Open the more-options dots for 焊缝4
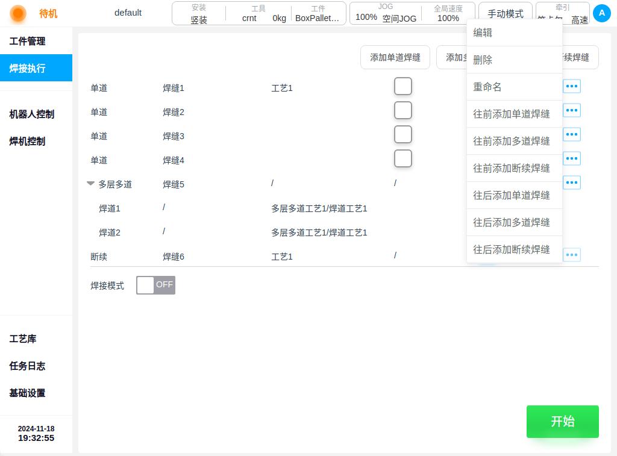Viewport: 617px width, 456px height. [571, 158]
